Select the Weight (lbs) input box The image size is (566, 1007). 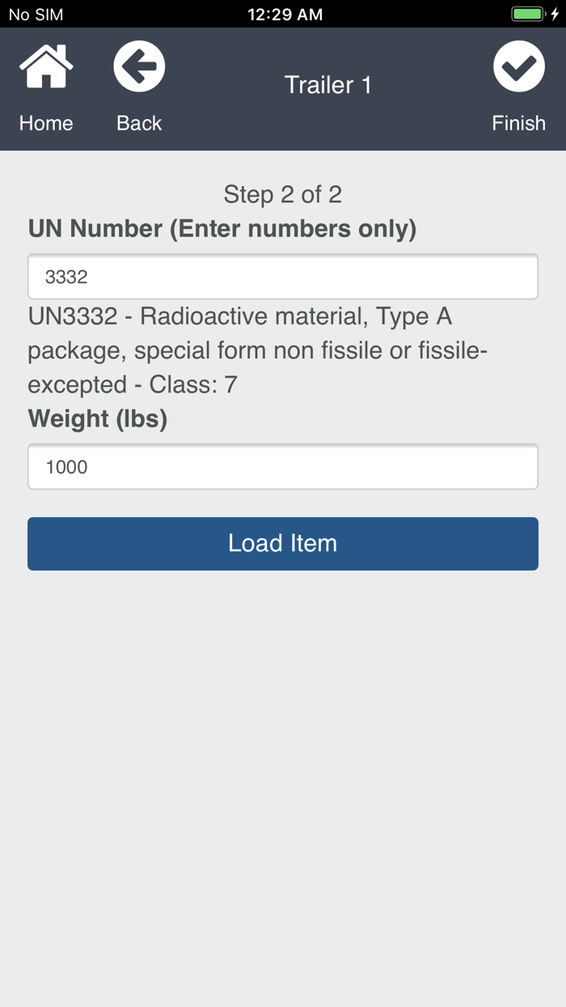coord(283,466)
